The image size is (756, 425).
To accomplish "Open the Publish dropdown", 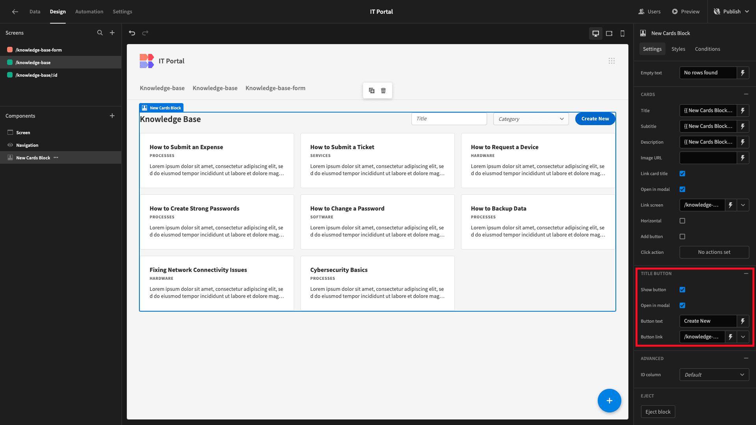I will 732,12.
